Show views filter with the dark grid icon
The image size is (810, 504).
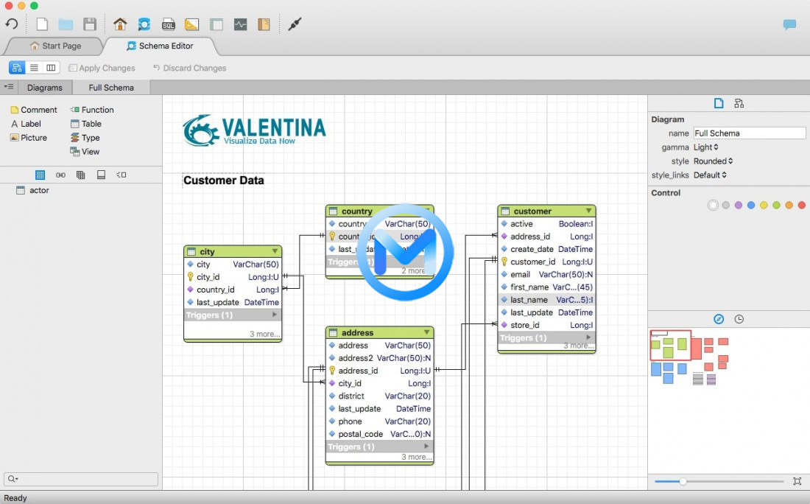tap(80, 175)
